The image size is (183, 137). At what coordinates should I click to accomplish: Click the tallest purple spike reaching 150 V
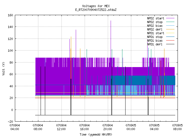[111, 39]
